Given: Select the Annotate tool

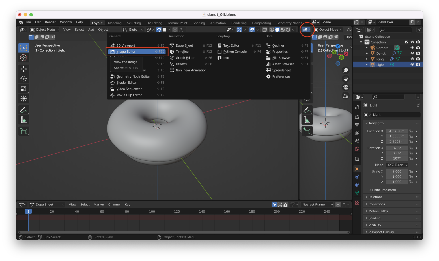Looking at the screenshot, I should [24, 110].
